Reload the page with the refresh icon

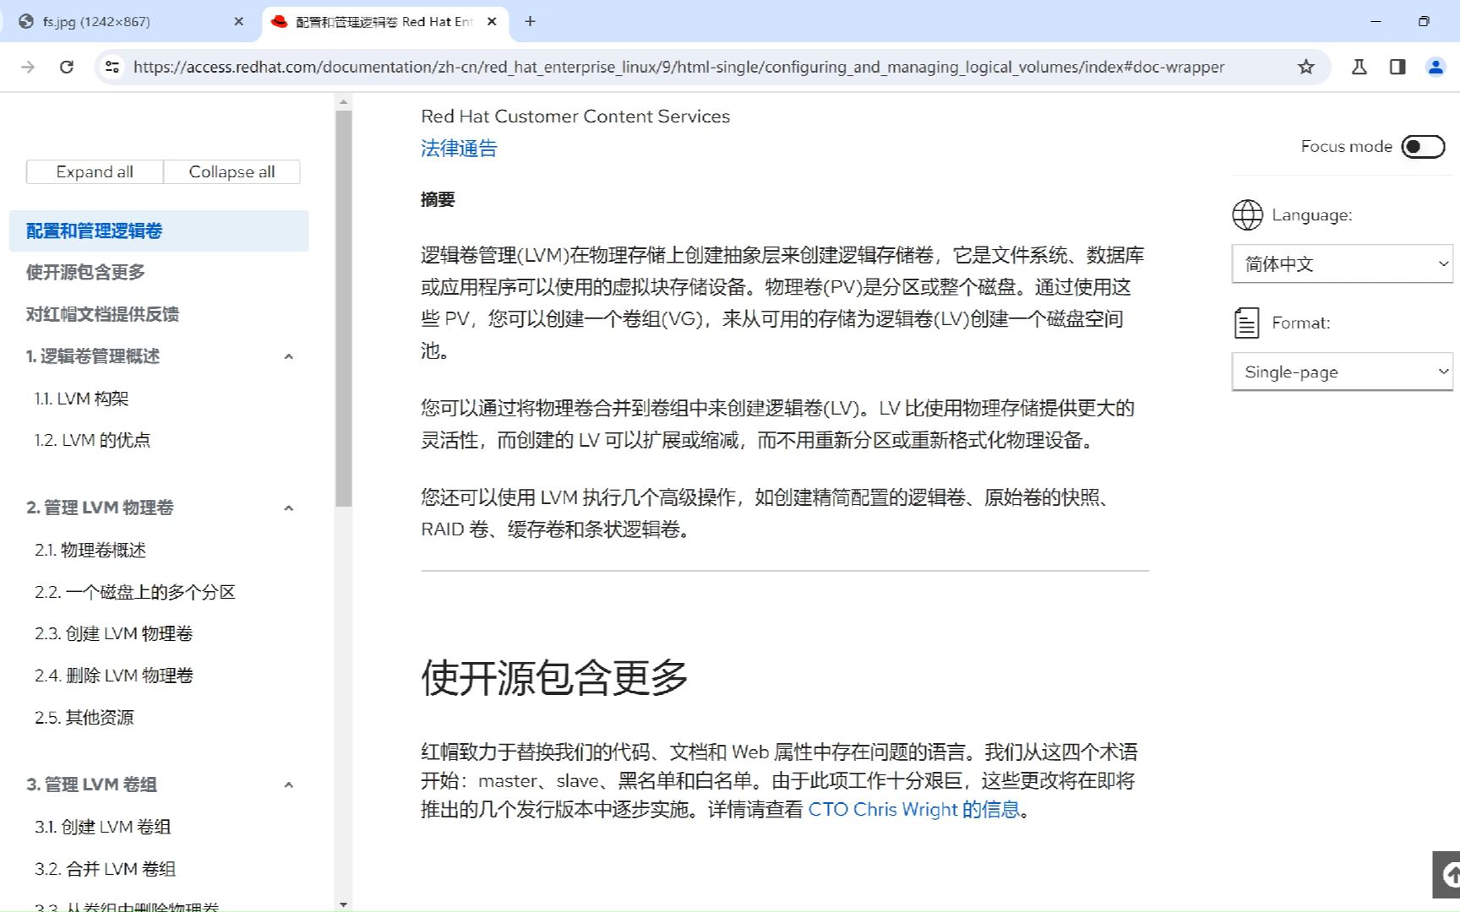click(x=67, y=67)
